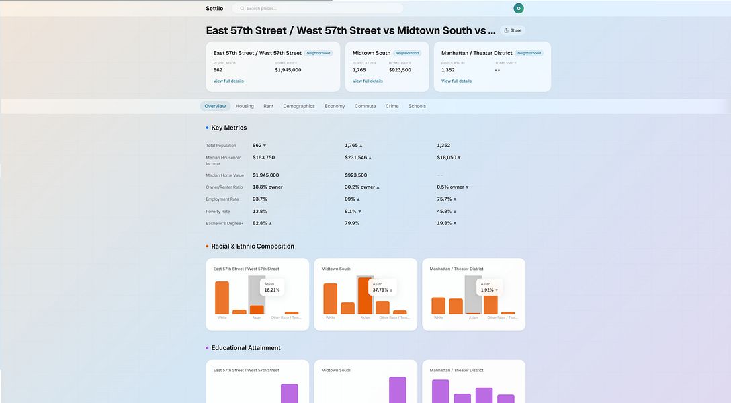Select the Overview tab

point(215,106)
